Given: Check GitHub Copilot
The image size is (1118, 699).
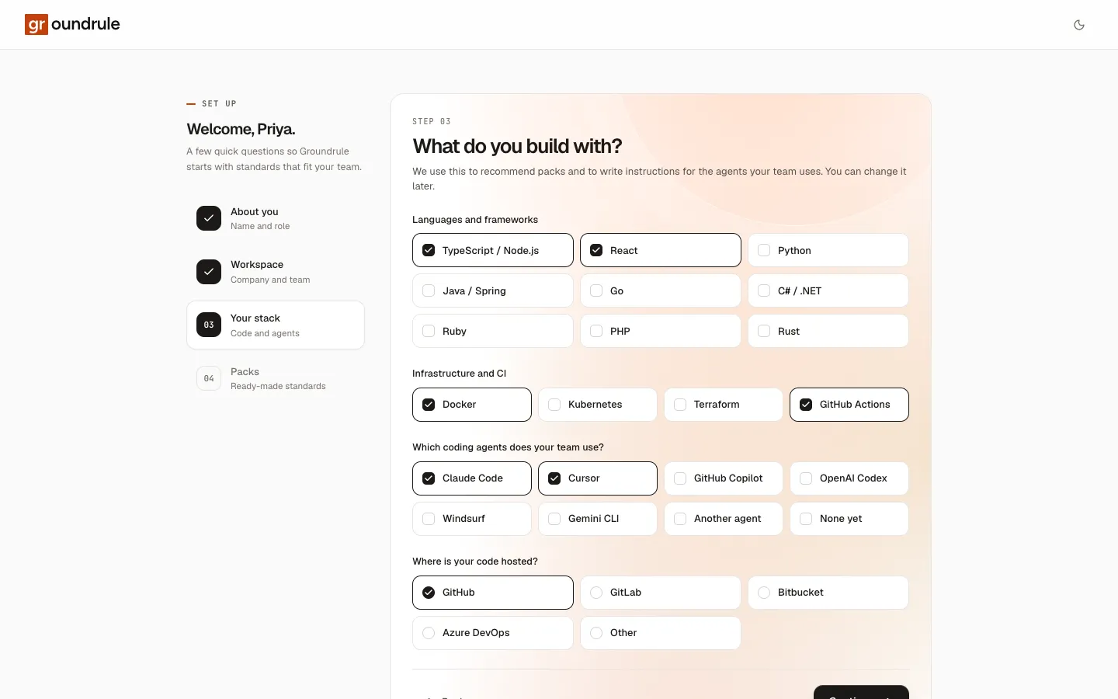Looking at the screenshot, I should 724,478.
